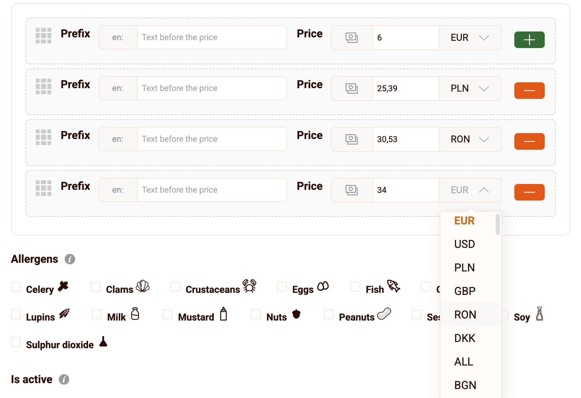581x398 pixels.
Task: Enable the Milk allergen checkbox
Action: (97, 314)
